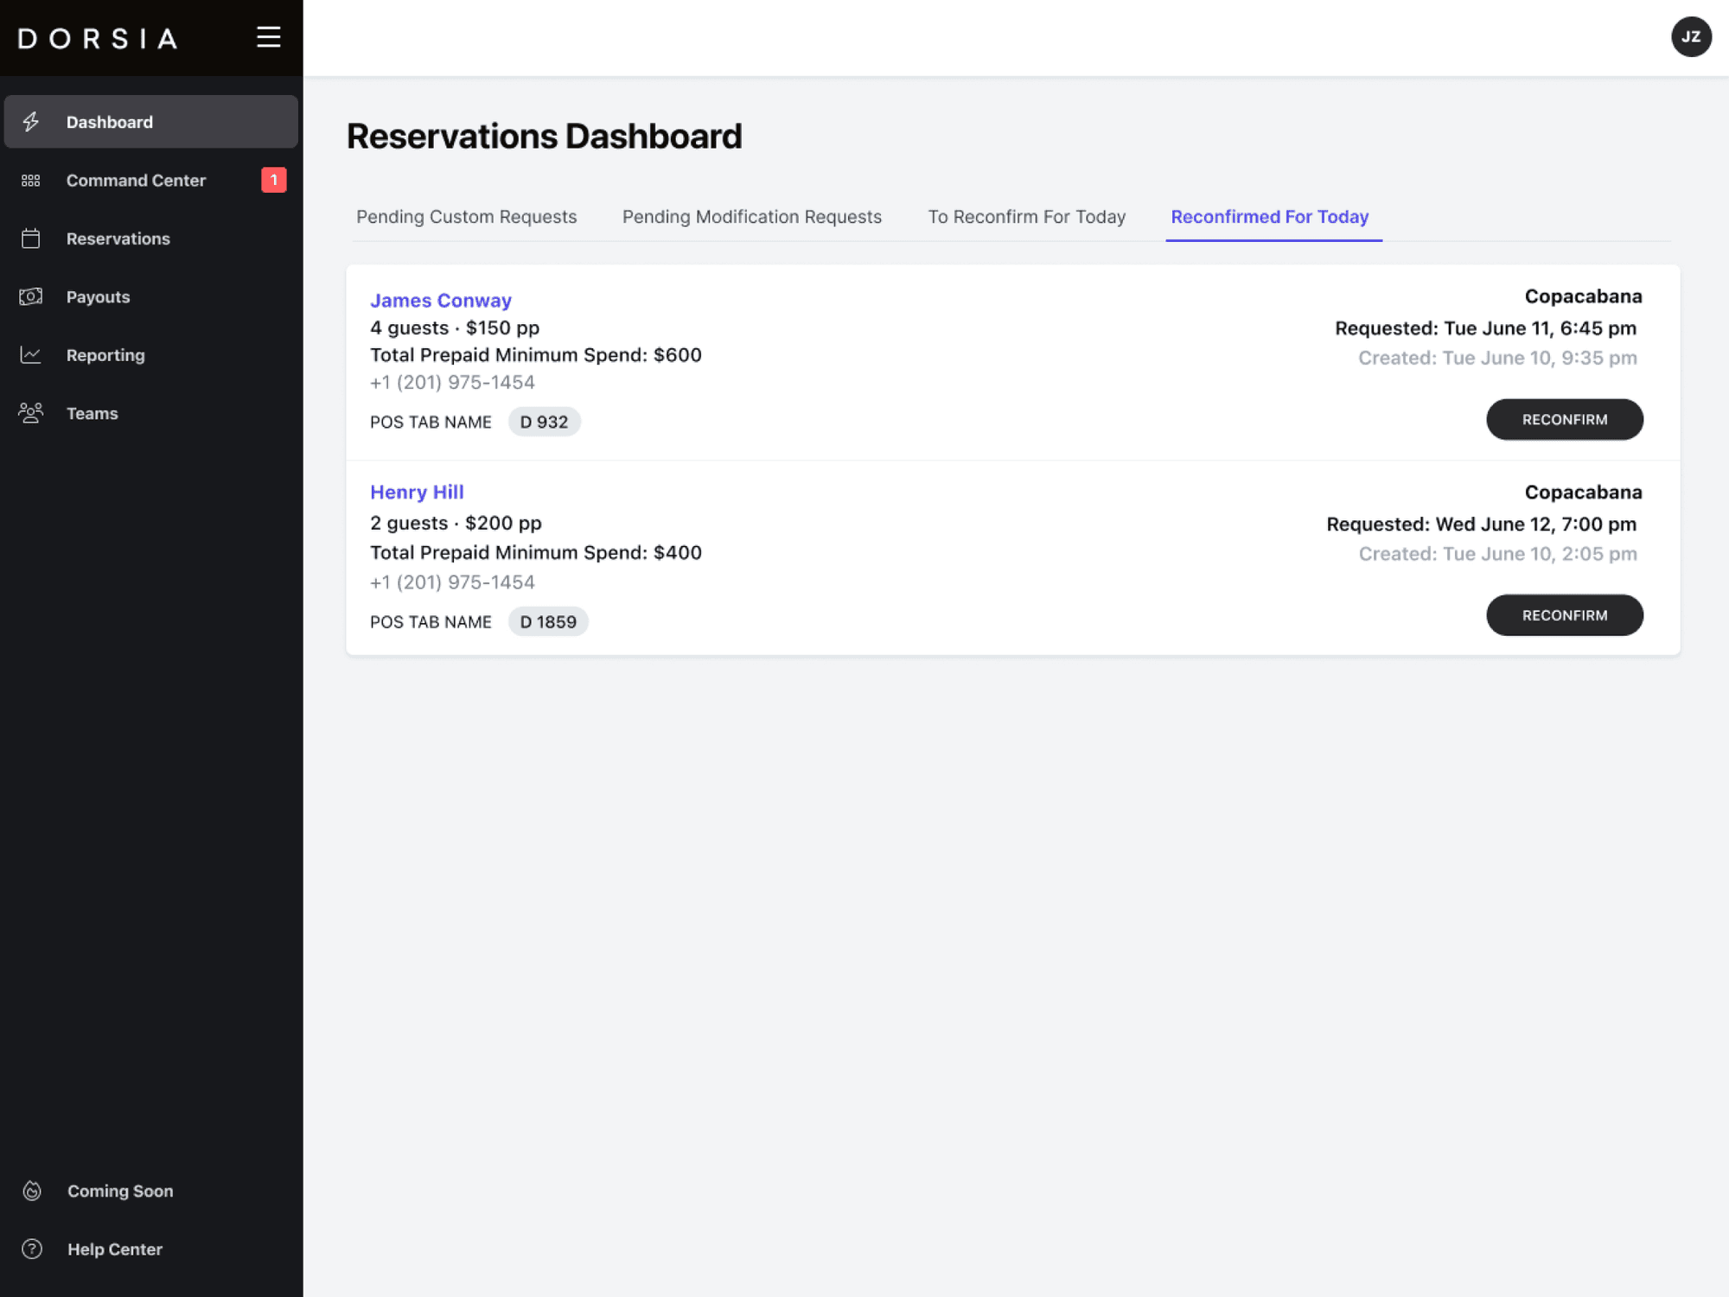1729x1297 pixels.
Task: Click the Command Center notification badge
Action: click(x=273, y=180)
